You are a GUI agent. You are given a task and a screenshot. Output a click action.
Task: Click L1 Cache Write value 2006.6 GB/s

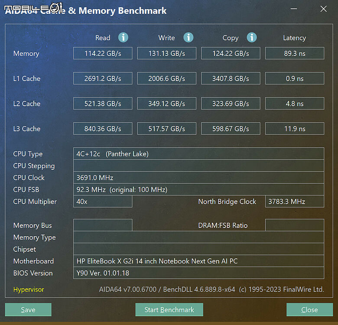tap(167, 78)
